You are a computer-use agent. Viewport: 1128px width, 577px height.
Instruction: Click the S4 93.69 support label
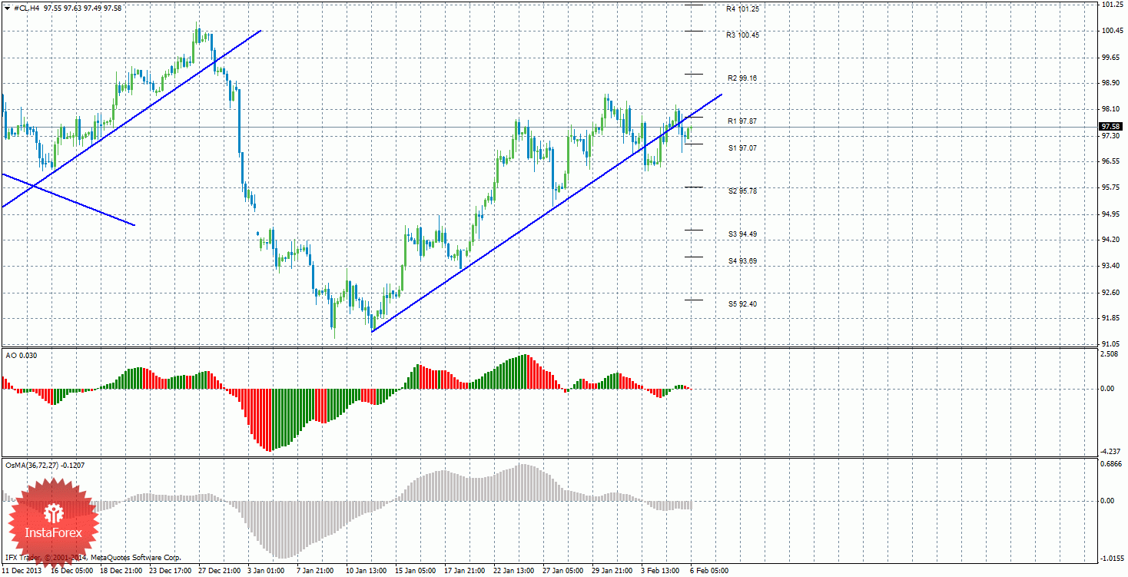742,260
